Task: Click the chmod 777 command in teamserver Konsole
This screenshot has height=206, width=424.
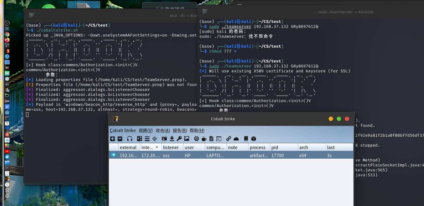Action: point(223,51)
